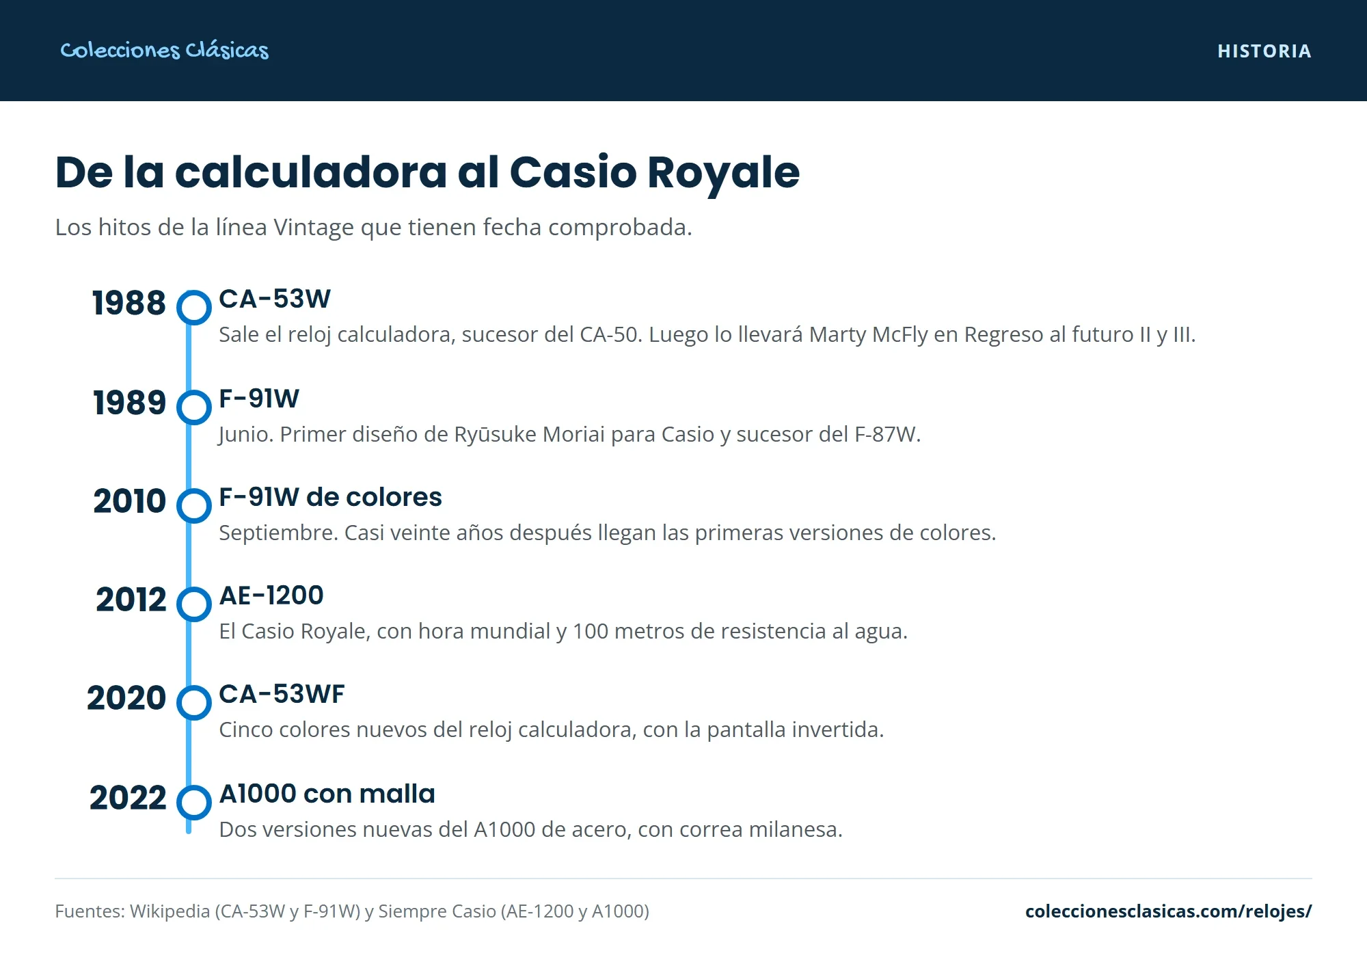This screenshot has width=1367, height=964.
Task: Select the 1988 timeline marker circle
Action: click(194, 308)
